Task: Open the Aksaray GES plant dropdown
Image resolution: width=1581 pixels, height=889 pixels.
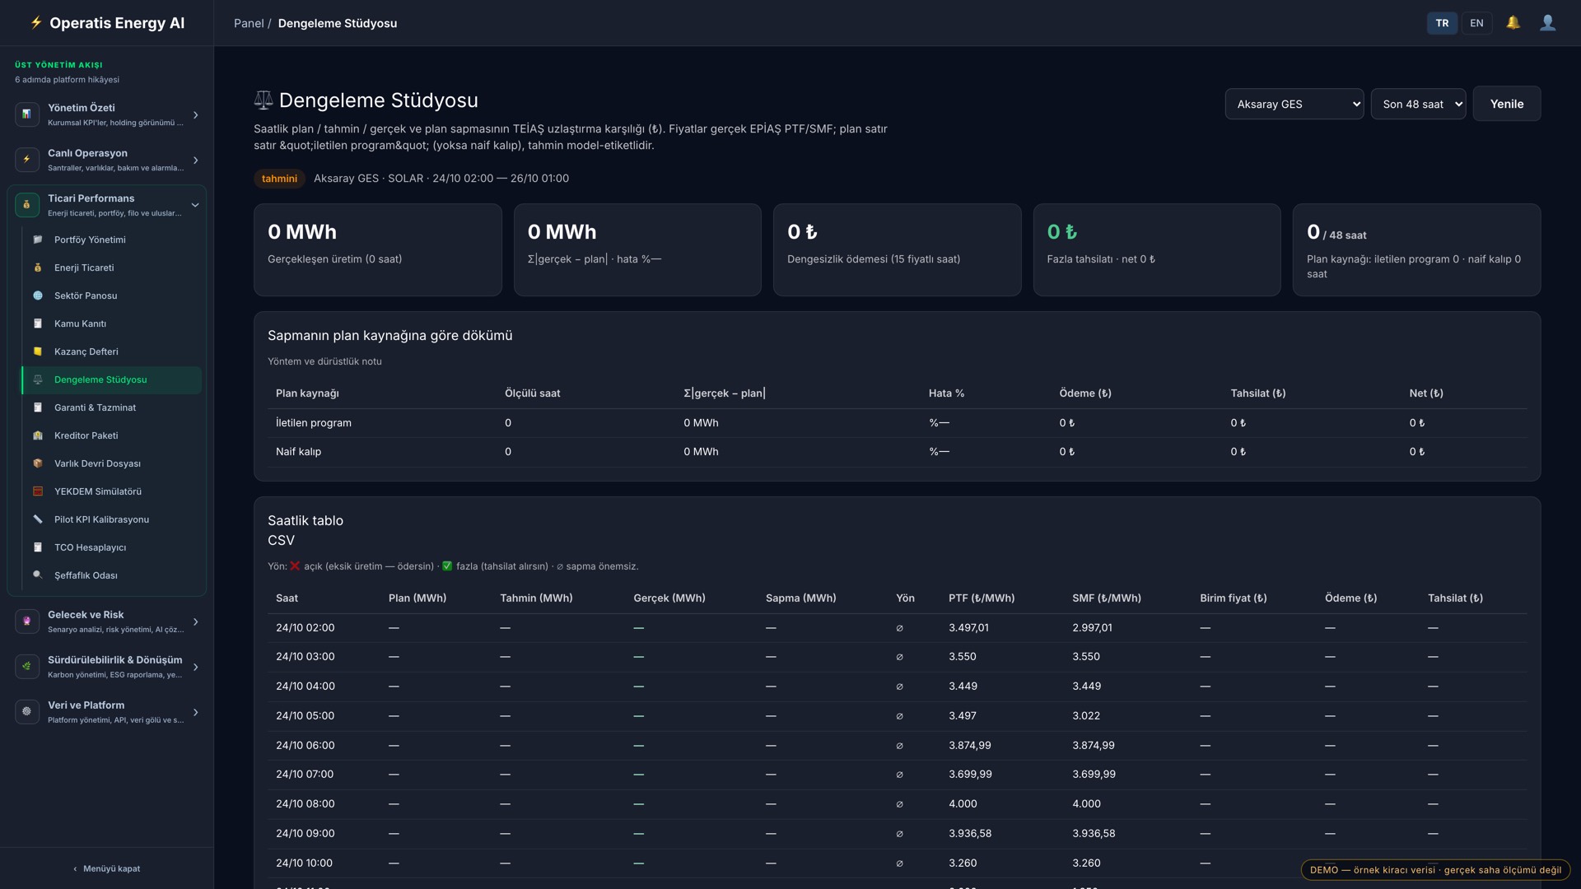Action: [1294, 104]
